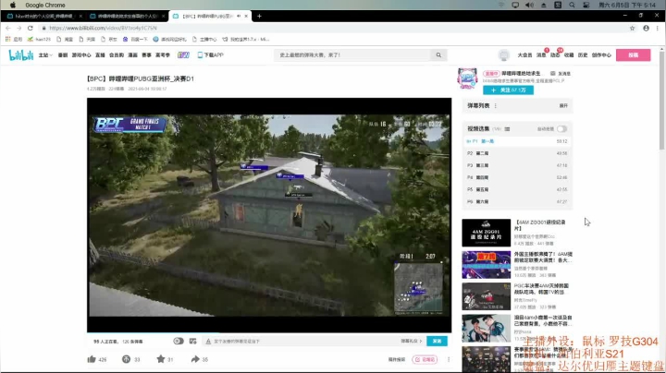Select episode P5 in video collection

pyautogui.click(x=517, y=190)
